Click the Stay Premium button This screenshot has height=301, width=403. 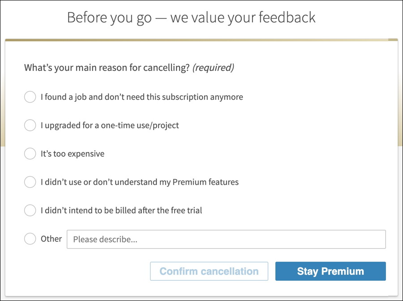click(330, 271)
